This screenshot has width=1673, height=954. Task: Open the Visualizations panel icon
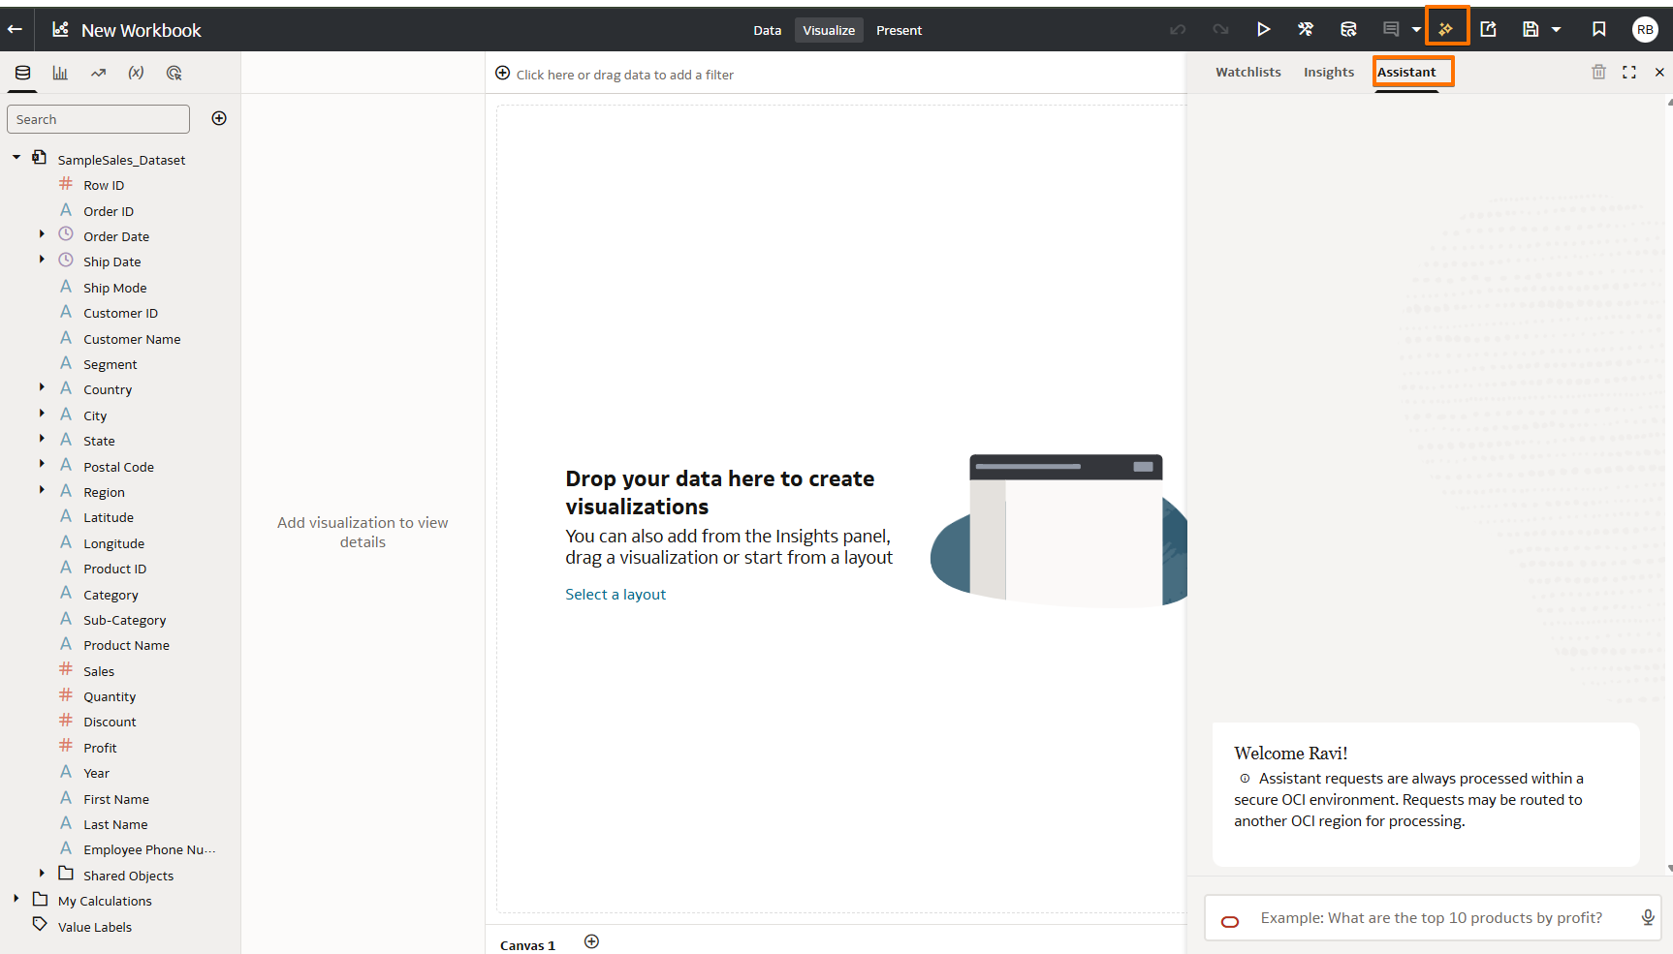[60, 73]
